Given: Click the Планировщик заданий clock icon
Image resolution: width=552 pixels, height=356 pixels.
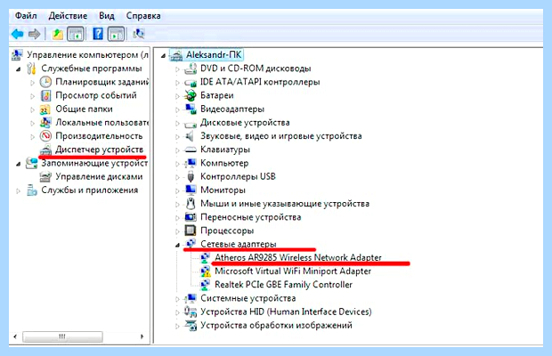Looking at the screenshot, I should tap(45, 82).
